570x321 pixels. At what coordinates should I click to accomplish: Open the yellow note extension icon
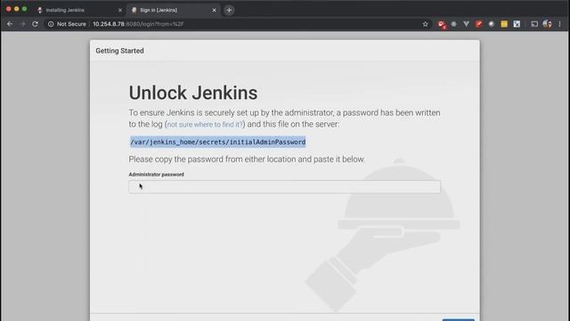504,24
